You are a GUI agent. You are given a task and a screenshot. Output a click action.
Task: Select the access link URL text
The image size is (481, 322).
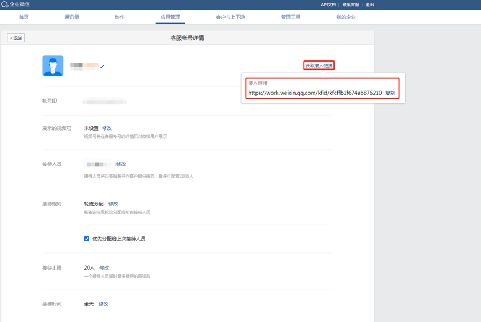(x=315, y=93)
